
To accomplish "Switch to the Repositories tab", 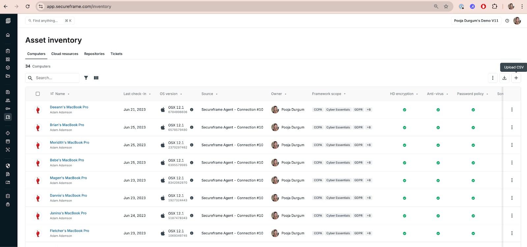I will point(94,54).
